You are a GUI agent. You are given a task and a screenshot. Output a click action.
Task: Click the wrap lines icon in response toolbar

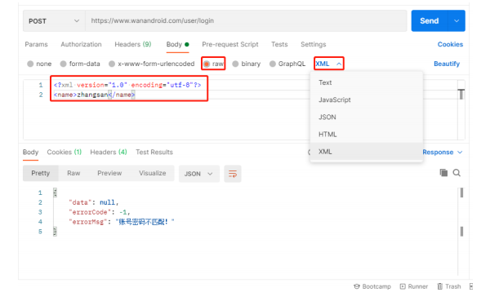(x=233, y=174)
